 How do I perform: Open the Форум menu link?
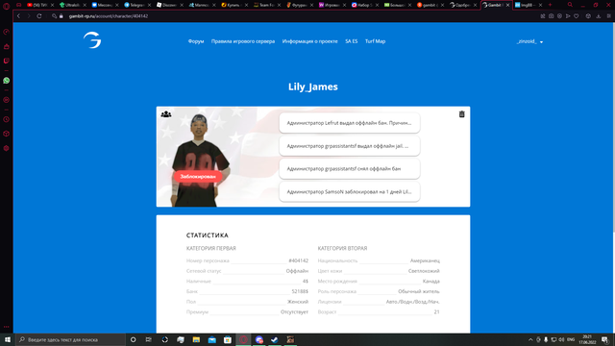(x=196, y=41)
